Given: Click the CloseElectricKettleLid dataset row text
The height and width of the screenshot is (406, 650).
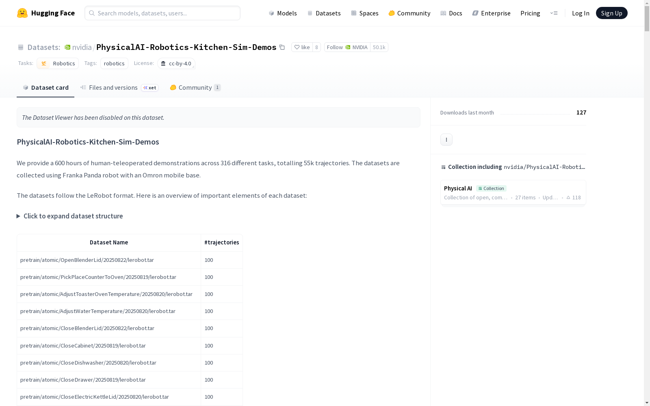Looking at the screenshot, I should [x=95, y=397].
